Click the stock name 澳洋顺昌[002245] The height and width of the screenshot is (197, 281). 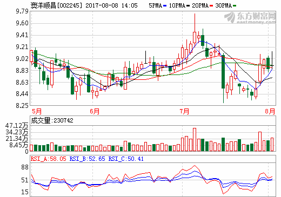(56, 5)
